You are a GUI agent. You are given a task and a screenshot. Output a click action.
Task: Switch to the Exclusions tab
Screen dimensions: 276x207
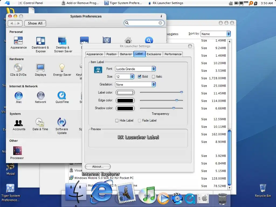point(154,54)
